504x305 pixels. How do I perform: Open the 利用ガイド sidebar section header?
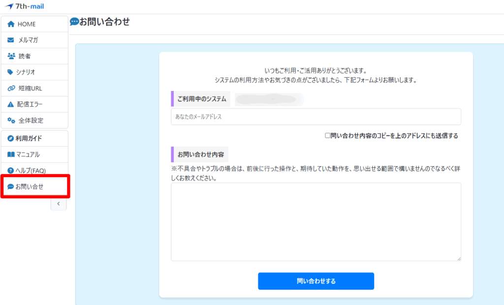tap(29, 138)
